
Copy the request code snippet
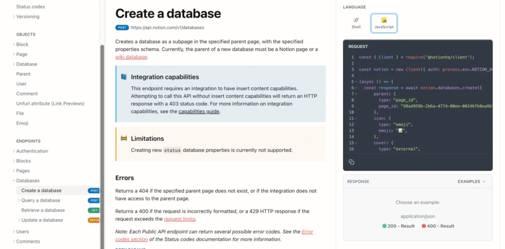click(351, 162)
